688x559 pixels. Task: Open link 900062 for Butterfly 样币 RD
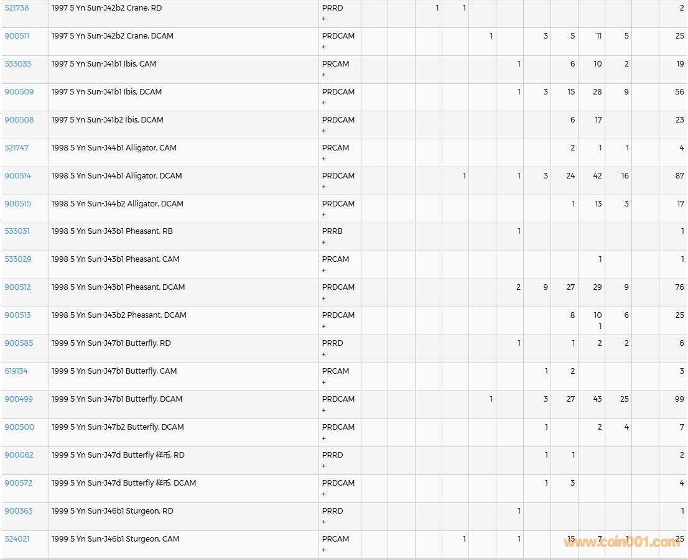point(19,455)
